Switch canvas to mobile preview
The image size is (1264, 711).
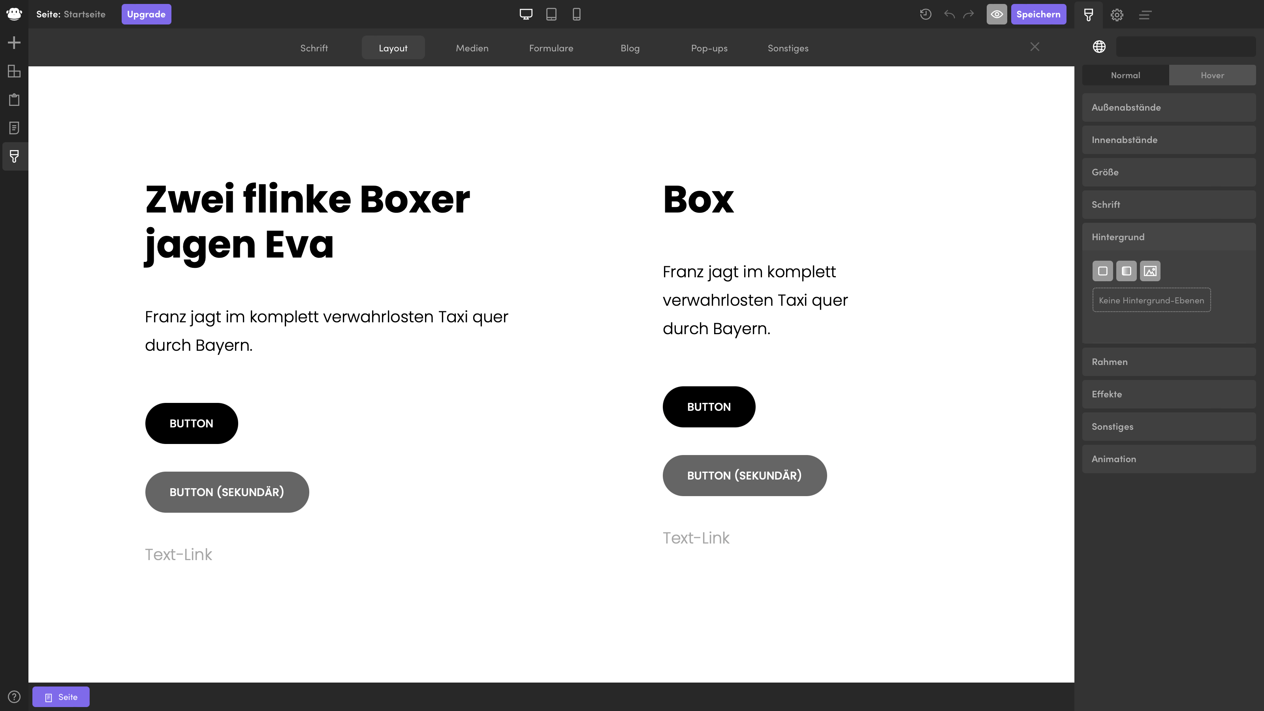click(x=577, y=14)
